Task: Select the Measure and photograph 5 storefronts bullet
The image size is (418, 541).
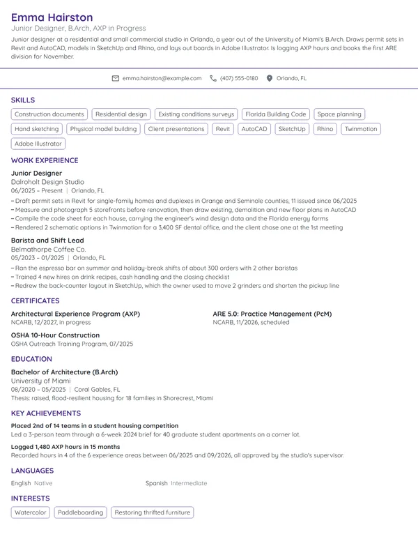Action: click(183, 210)
